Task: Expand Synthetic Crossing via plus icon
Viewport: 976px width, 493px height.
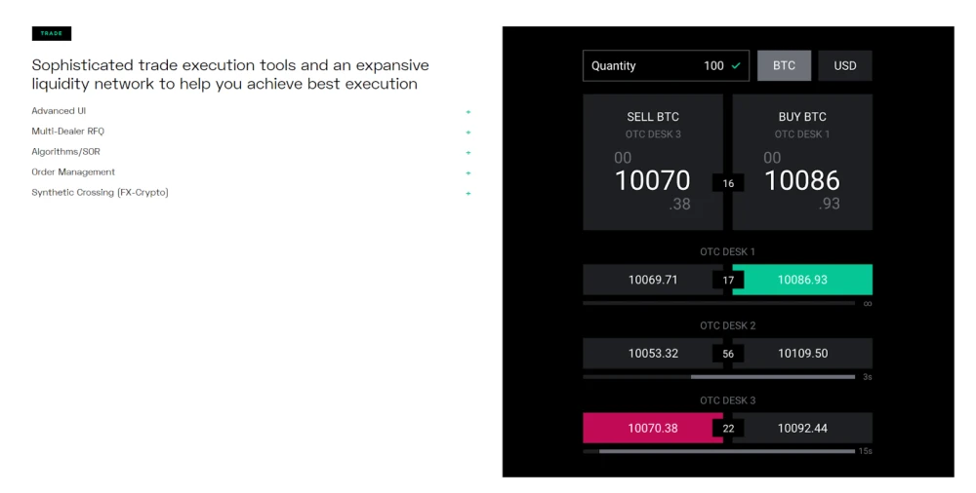Action: tap(468, 193)
